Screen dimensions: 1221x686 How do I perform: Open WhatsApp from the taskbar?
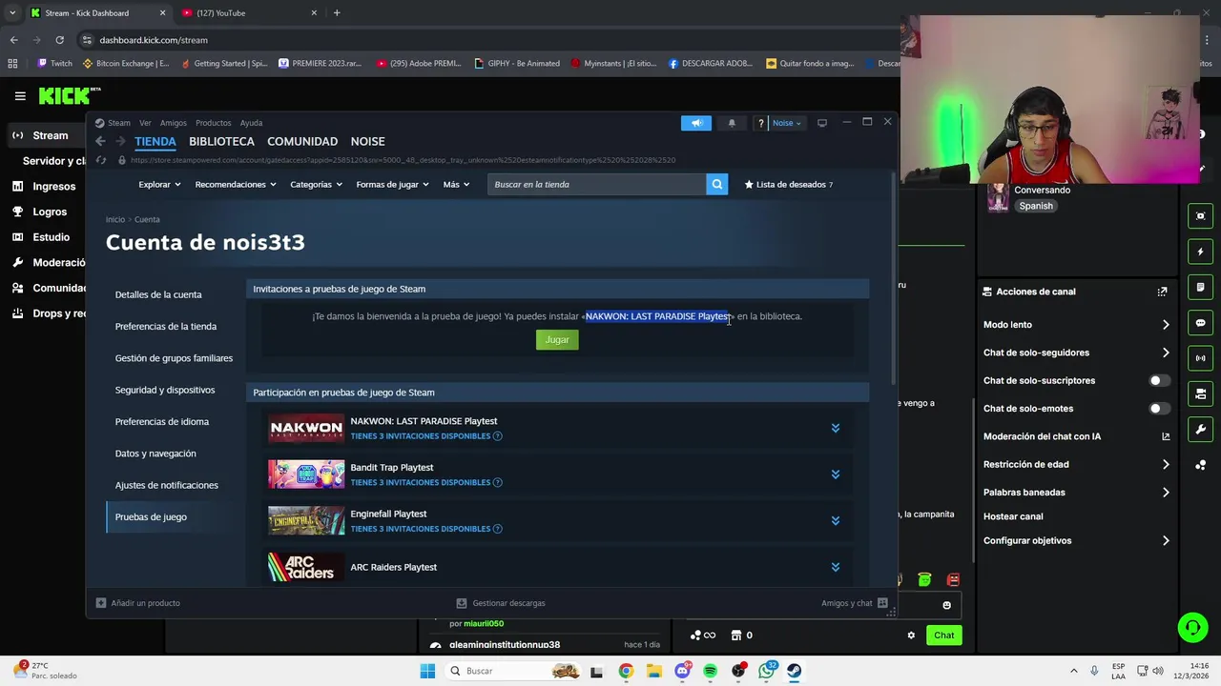(767, 671)
